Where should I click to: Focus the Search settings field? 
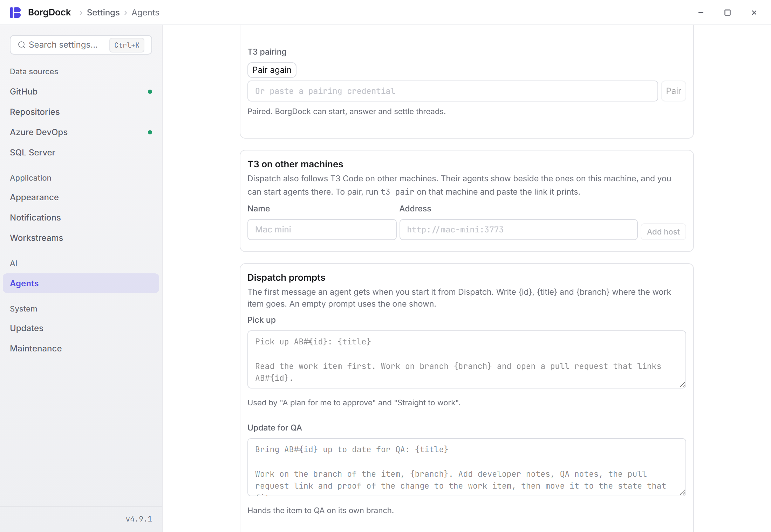tap(81, 45)
